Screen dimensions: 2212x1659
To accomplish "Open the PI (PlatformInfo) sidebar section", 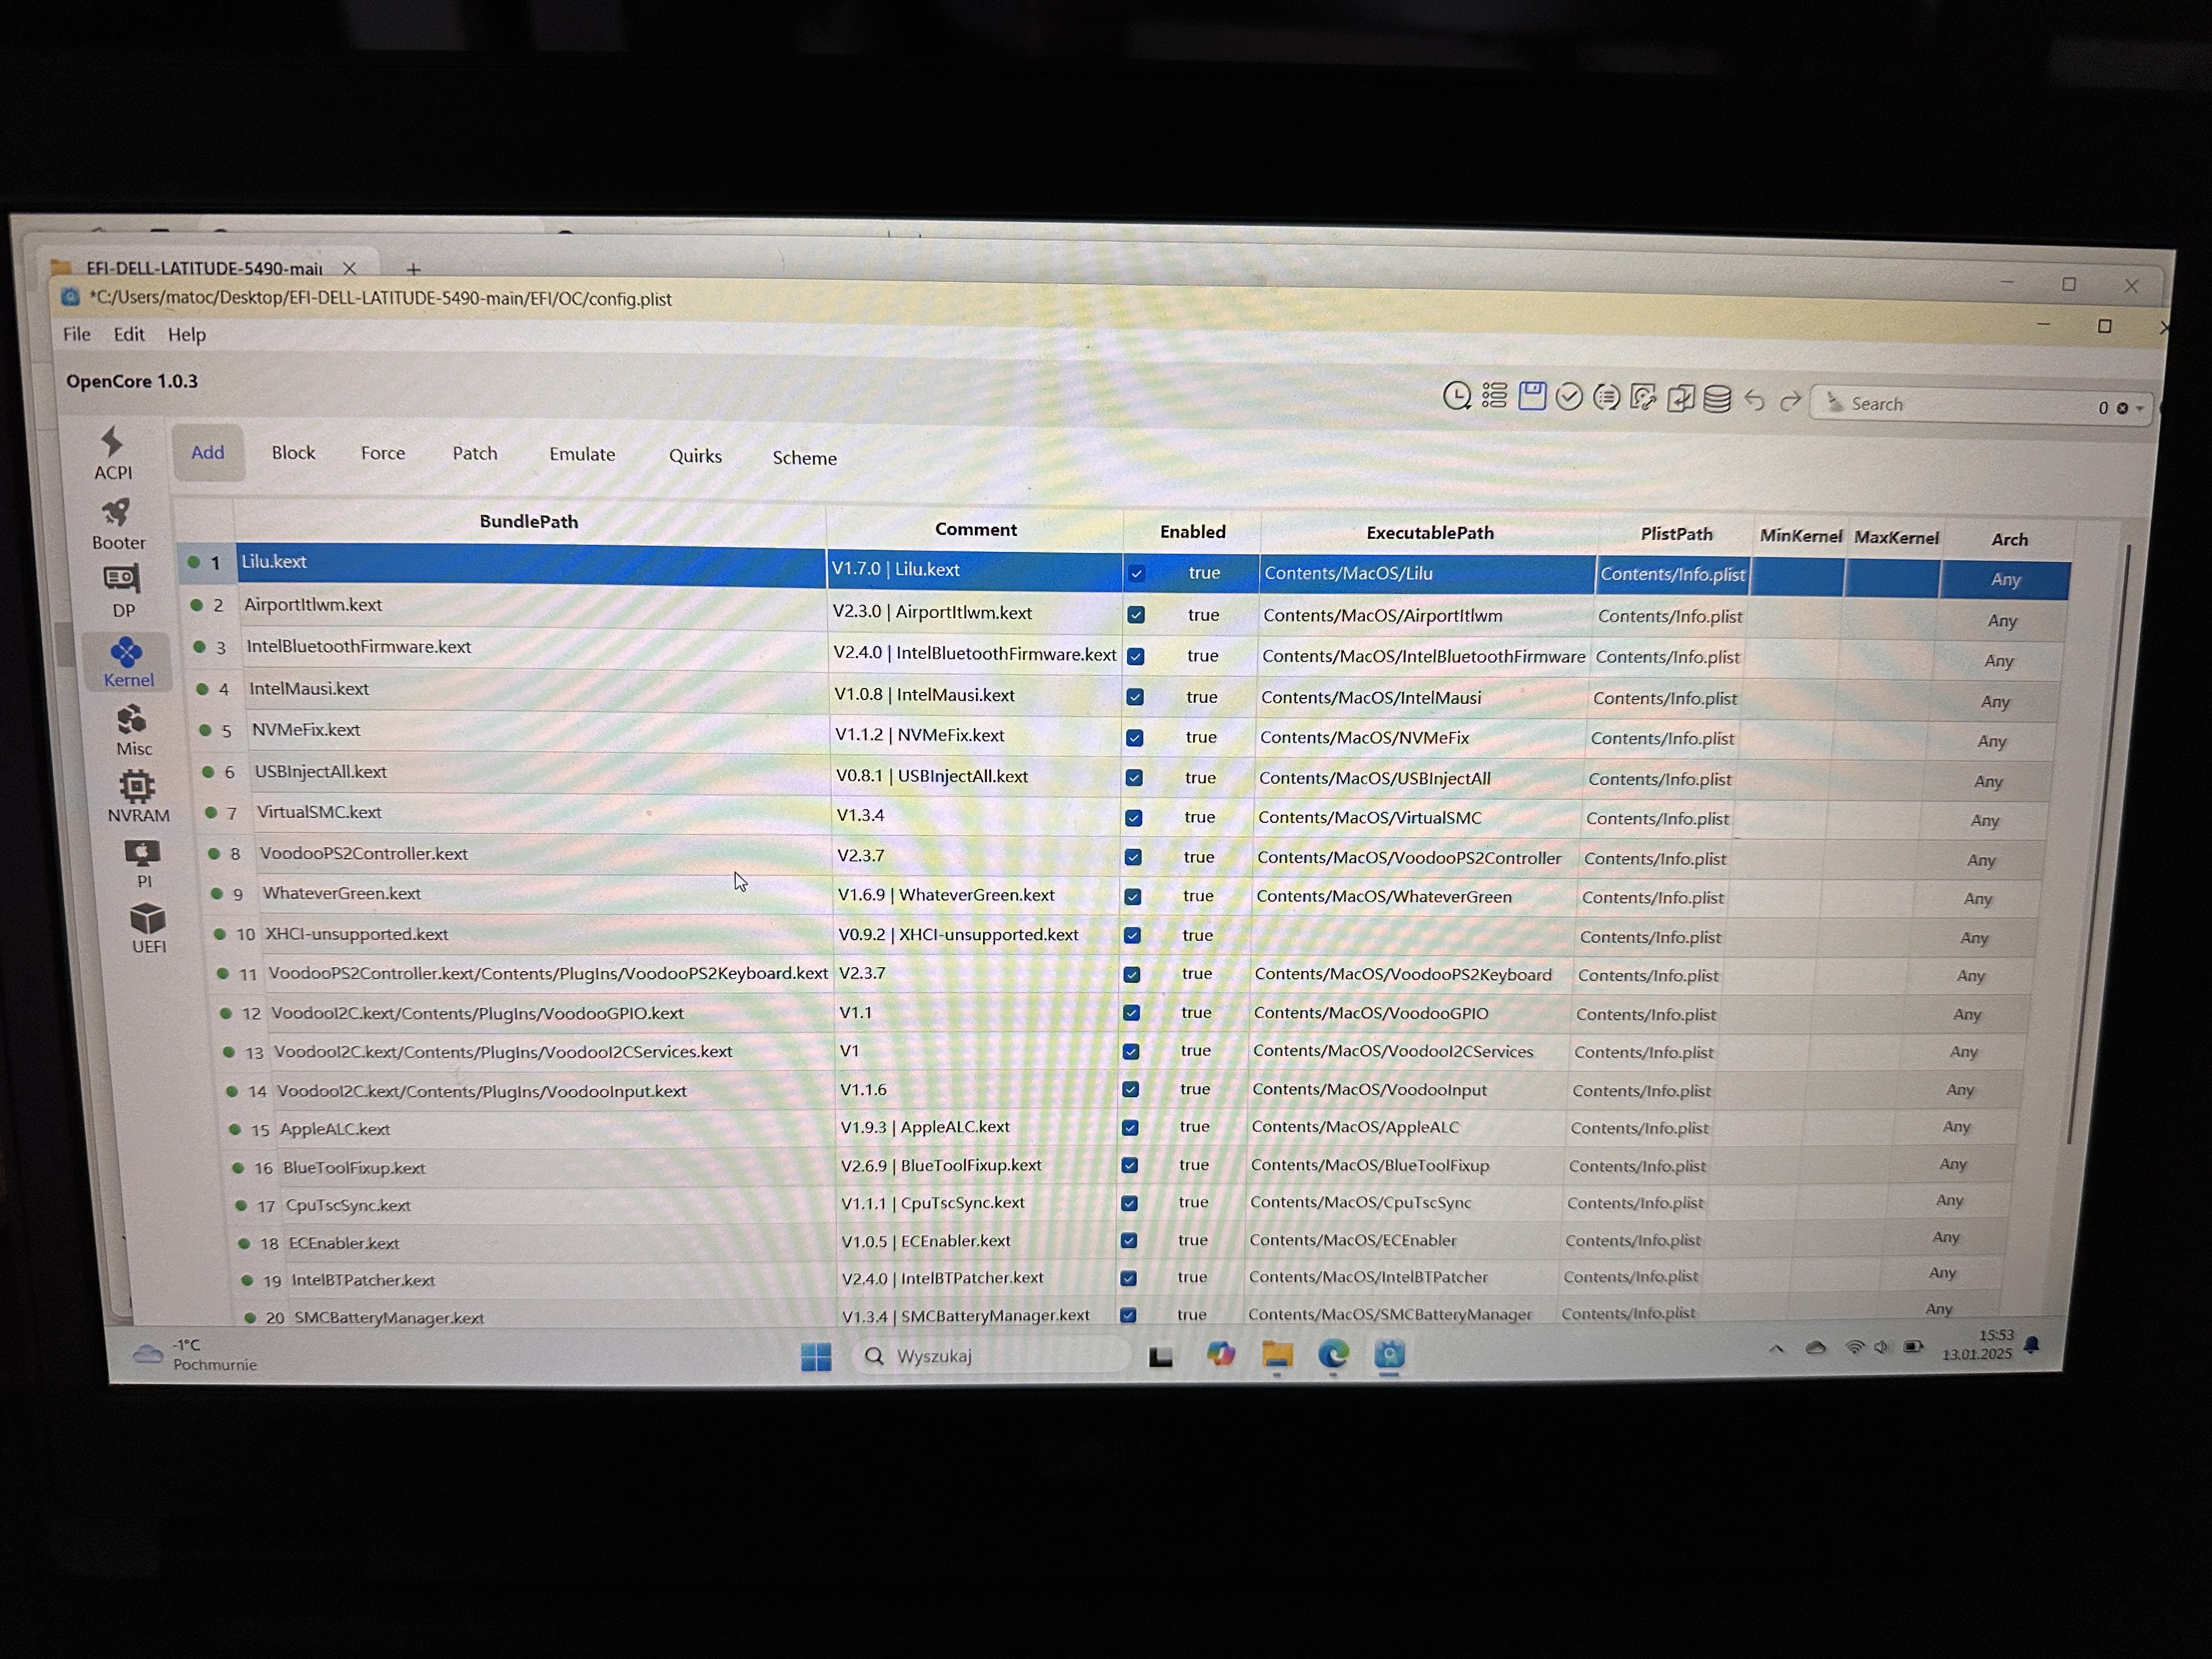I will pos(143,864).
